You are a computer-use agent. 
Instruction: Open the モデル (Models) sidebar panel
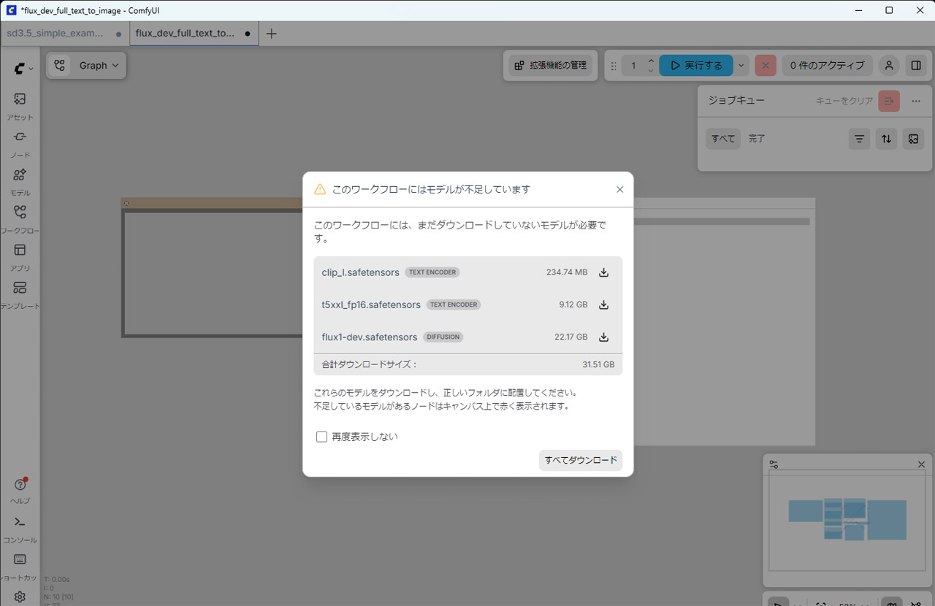pos(20,181)
